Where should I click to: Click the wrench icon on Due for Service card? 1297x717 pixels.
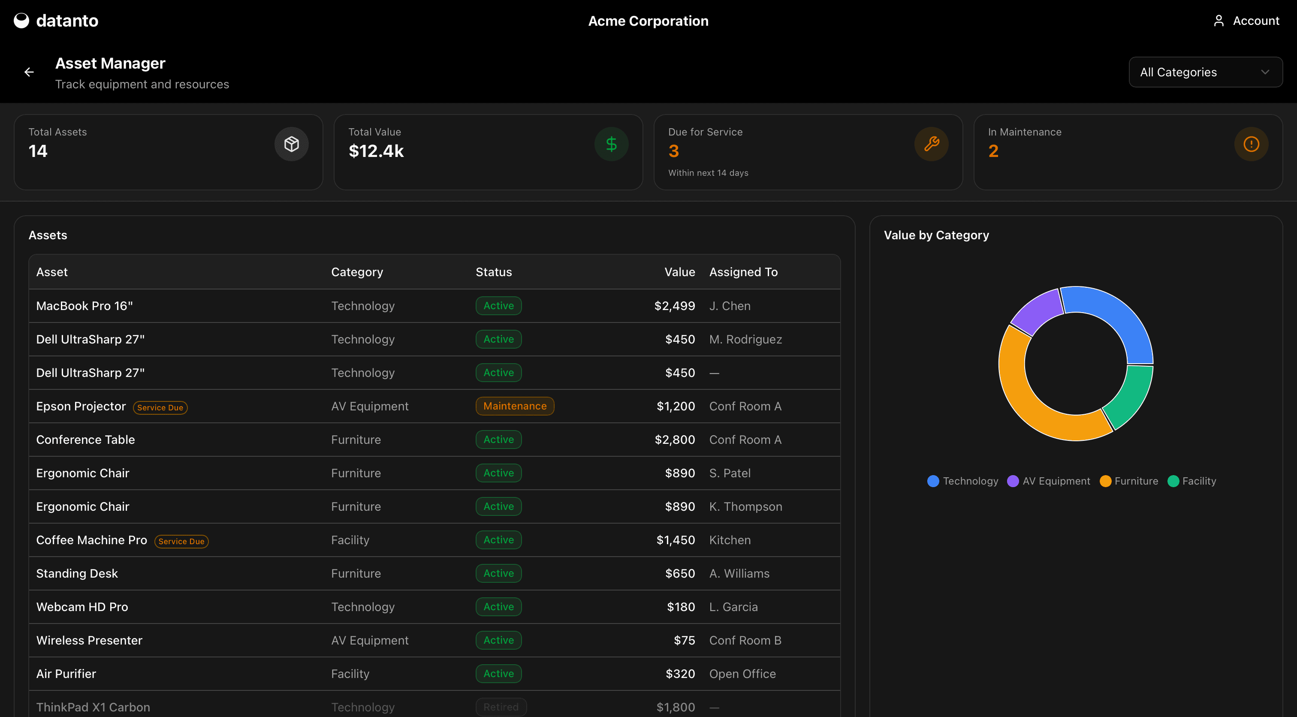click(931, 144)
